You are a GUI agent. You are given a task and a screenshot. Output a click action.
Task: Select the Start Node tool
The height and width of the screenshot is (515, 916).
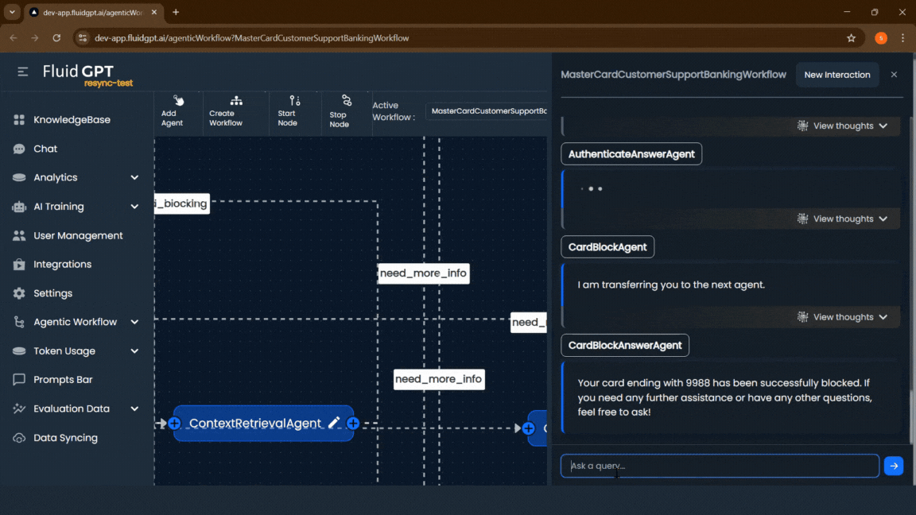288,111
